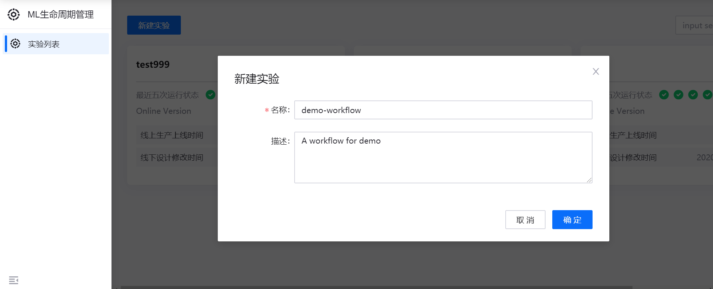Click the textarea resize handle corner
The image size is (713, 289).
pyautogui.click(x=589, y=180)
